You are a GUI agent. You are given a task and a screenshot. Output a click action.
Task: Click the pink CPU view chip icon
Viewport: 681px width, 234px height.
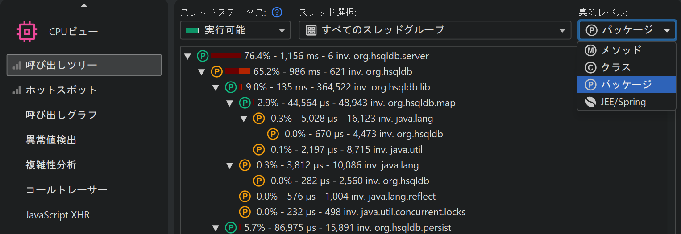pyautogui.click(x=27, y=32)
